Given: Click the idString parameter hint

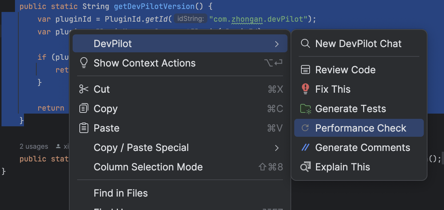Looking at the screenshot, I should (x=190, y=19).
